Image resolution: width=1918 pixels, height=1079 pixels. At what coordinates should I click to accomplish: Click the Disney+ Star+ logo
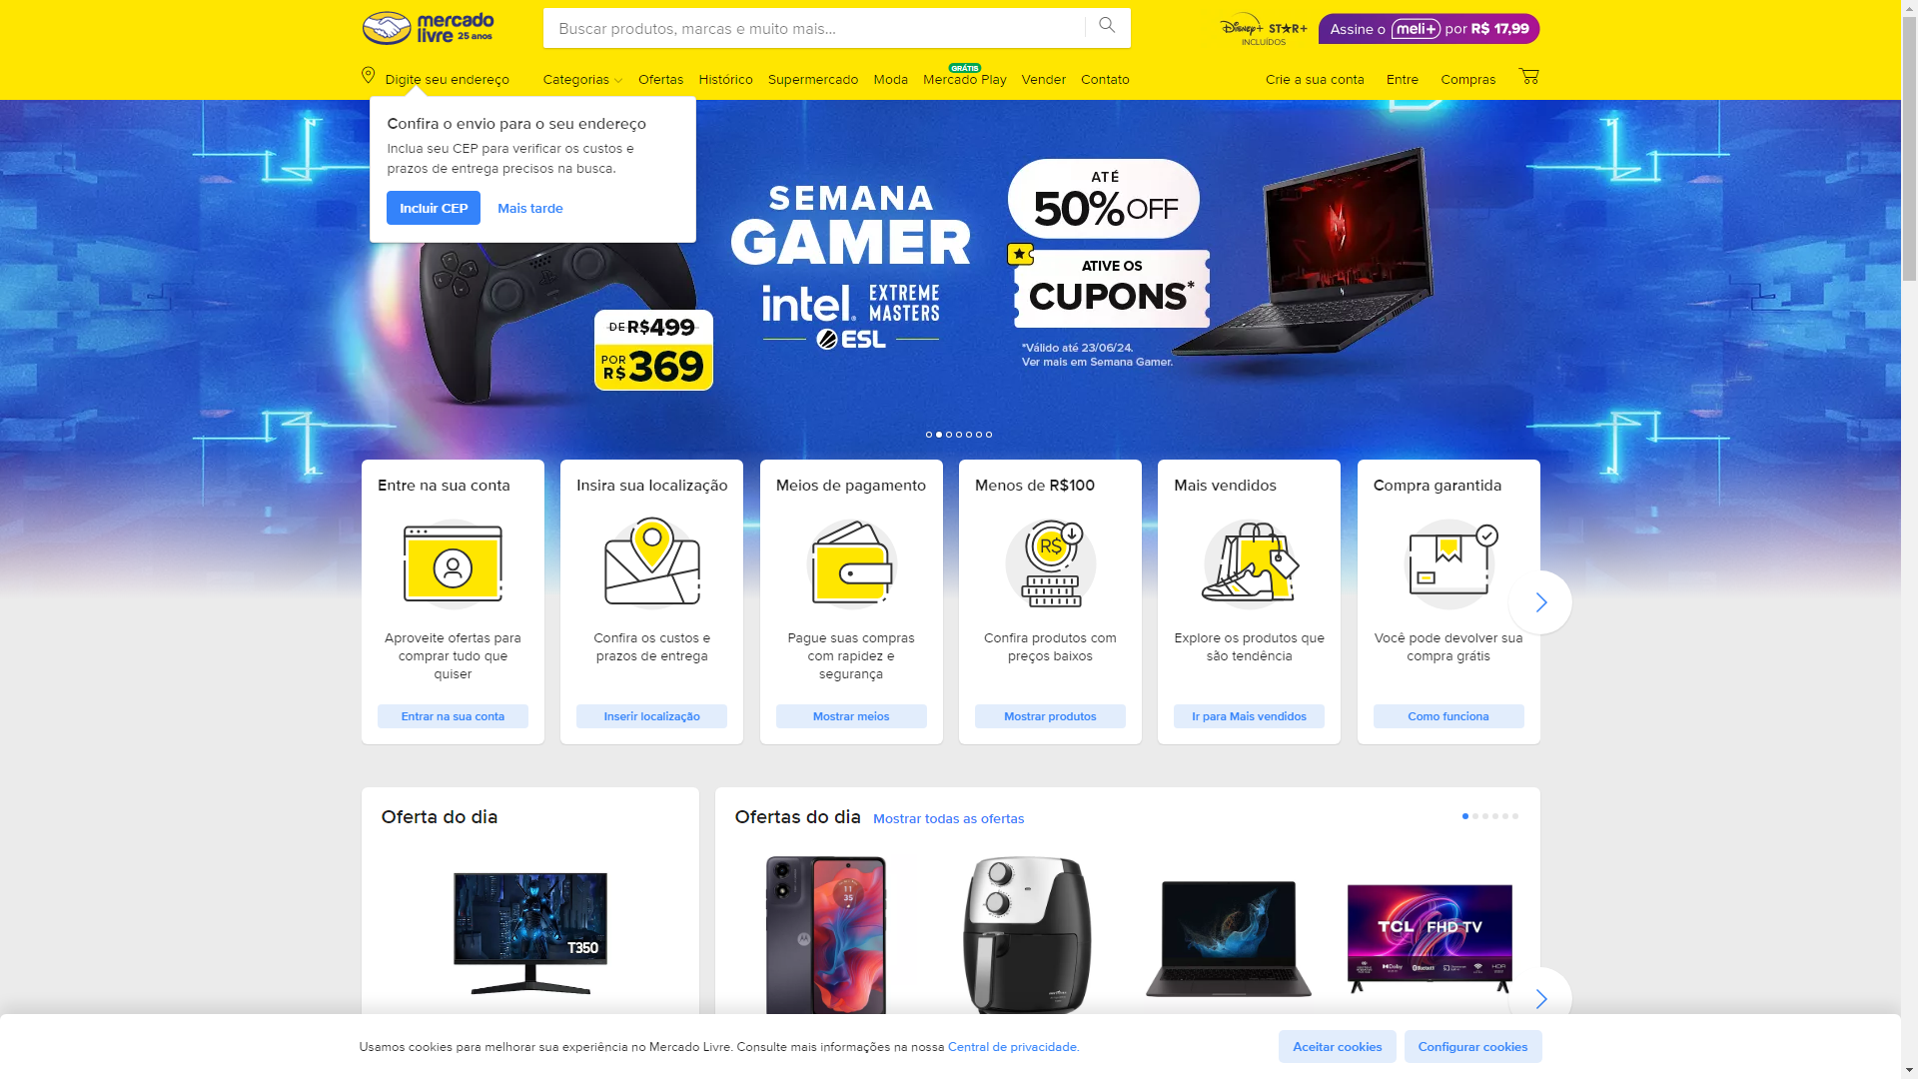point(1264,29)
